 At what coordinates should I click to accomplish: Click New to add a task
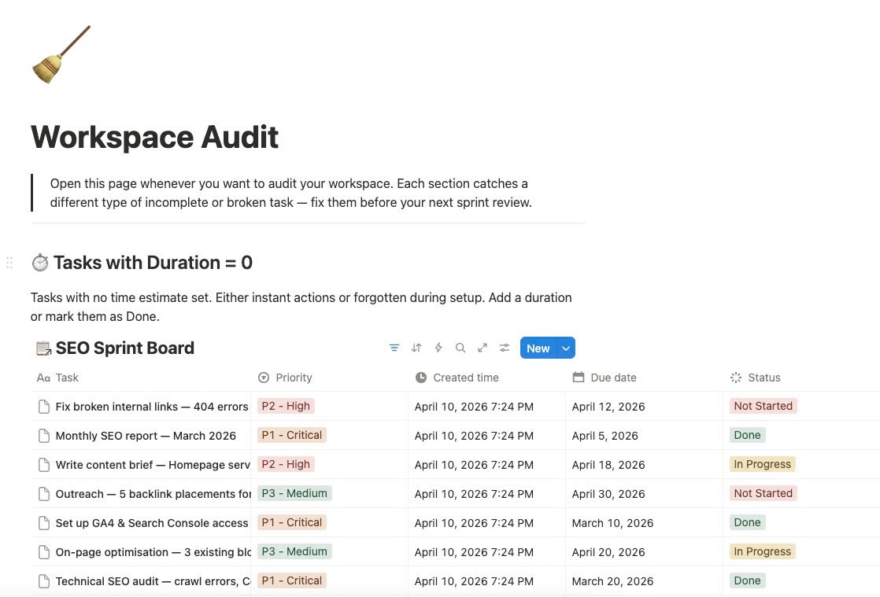coord(538,348)
